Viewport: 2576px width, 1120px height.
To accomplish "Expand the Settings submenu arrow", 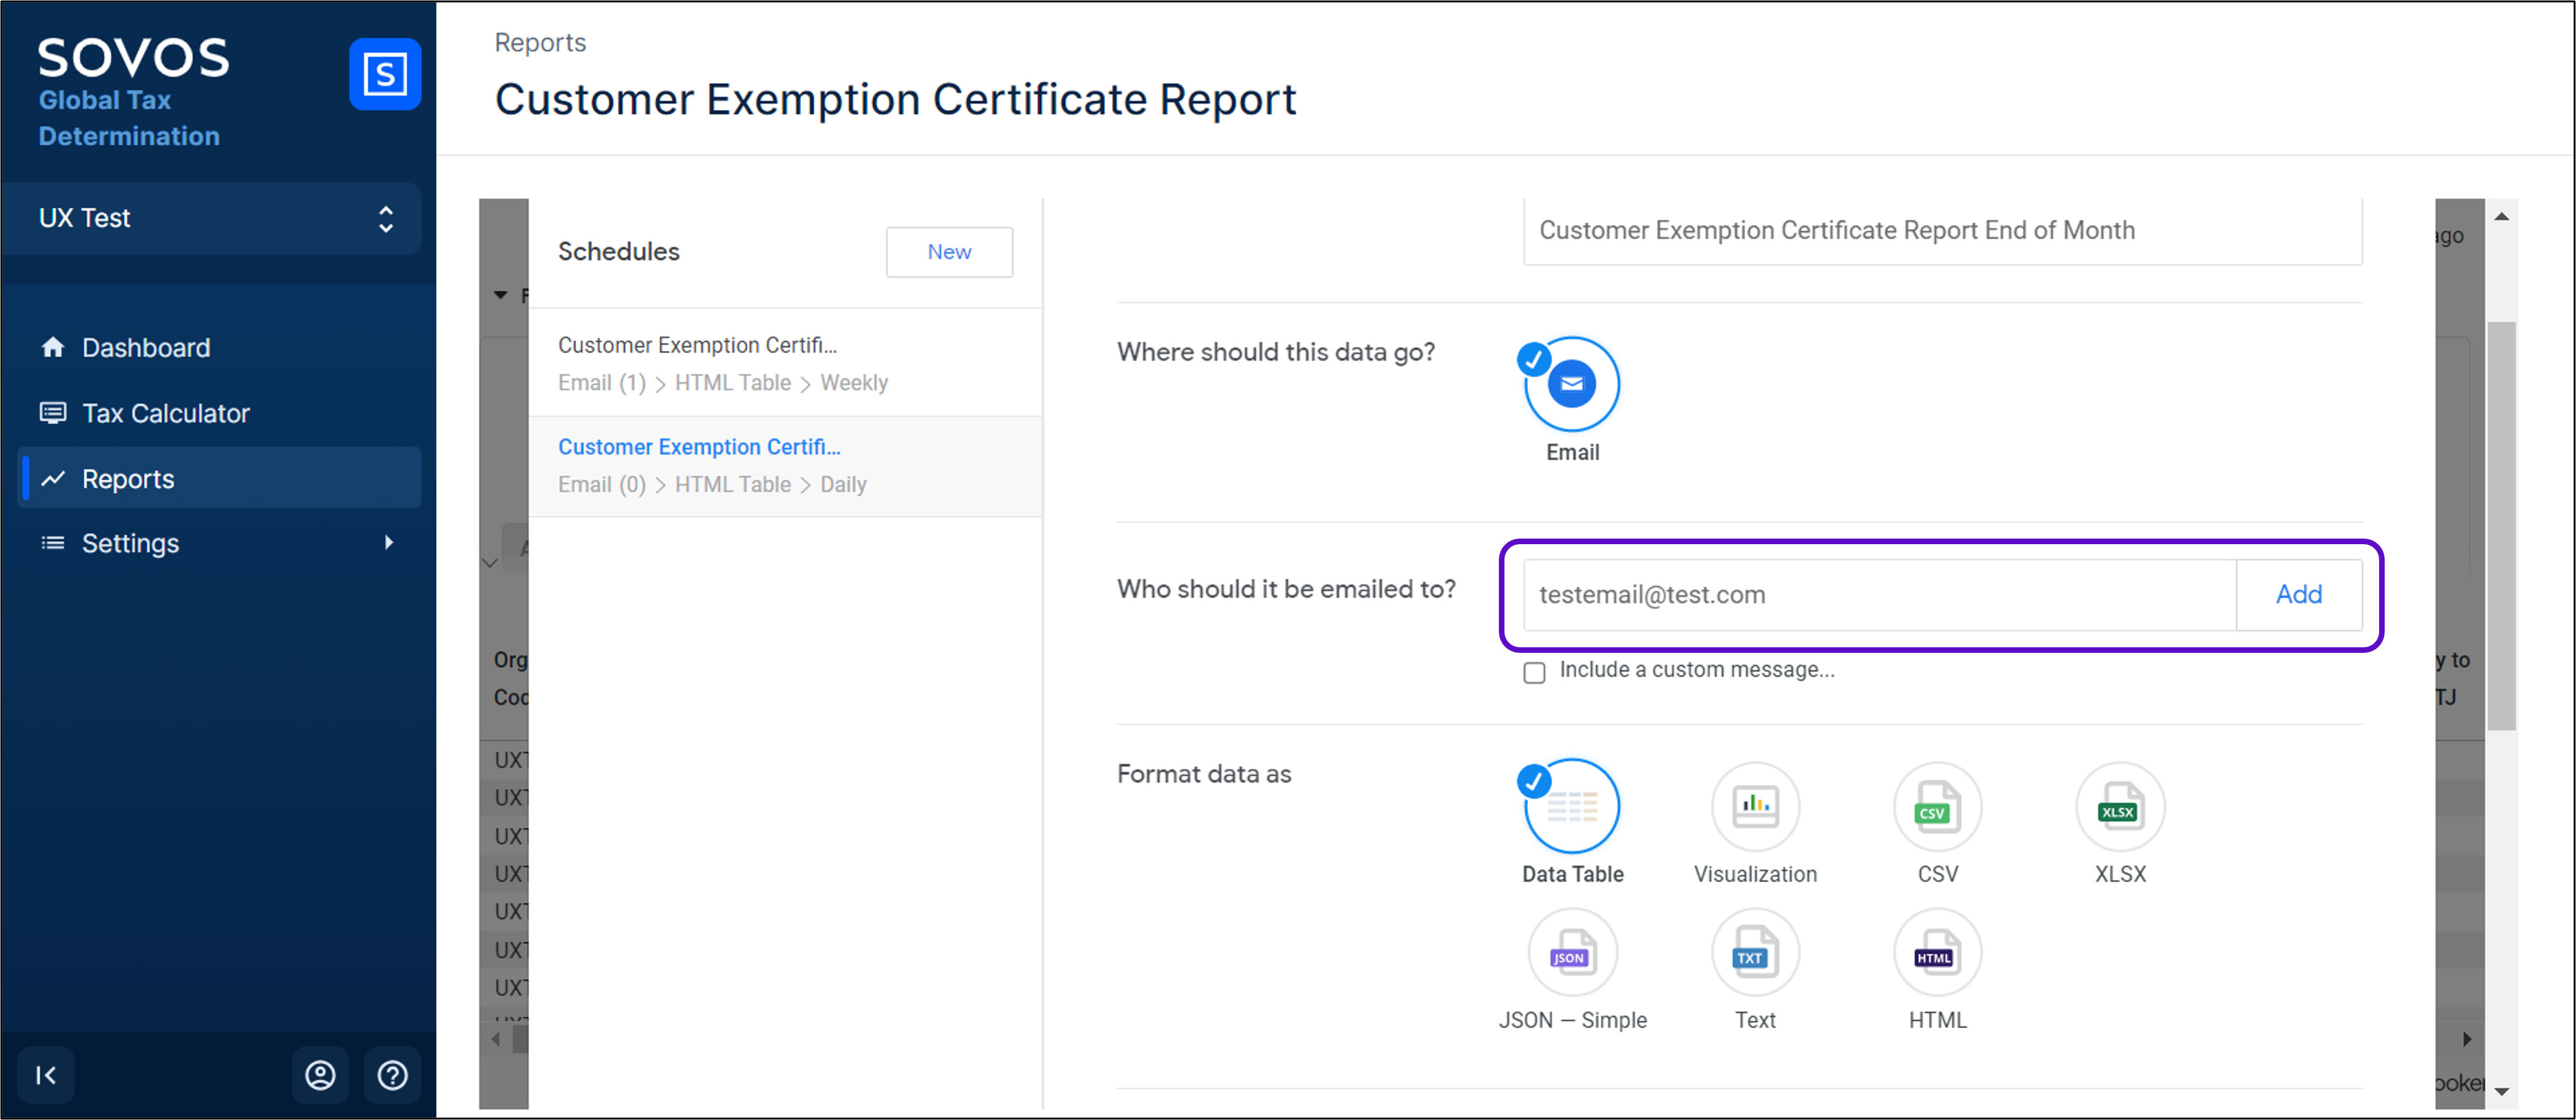I will 389,542.
